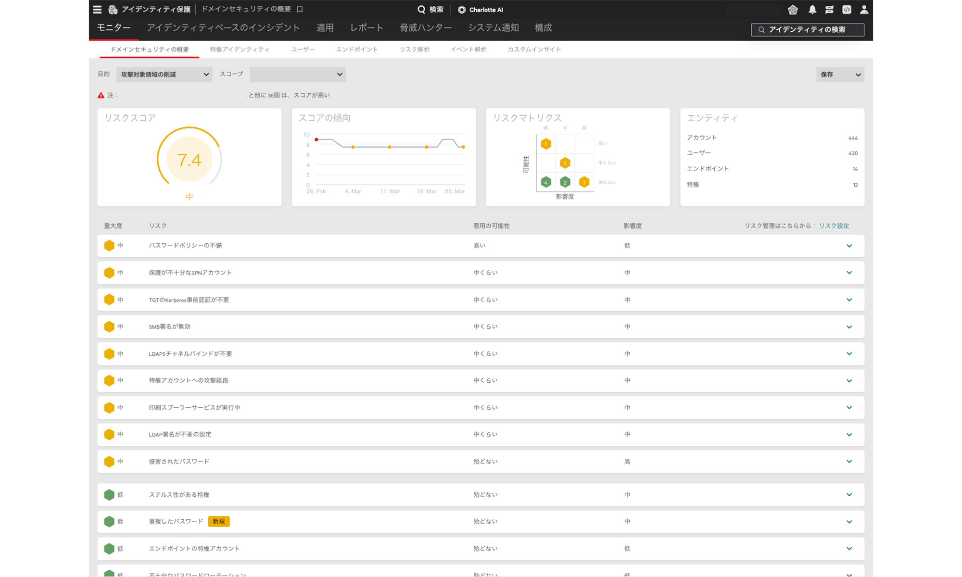Open the feedback chat panel
Screen dimensions: 962x577
pos(830,10)
